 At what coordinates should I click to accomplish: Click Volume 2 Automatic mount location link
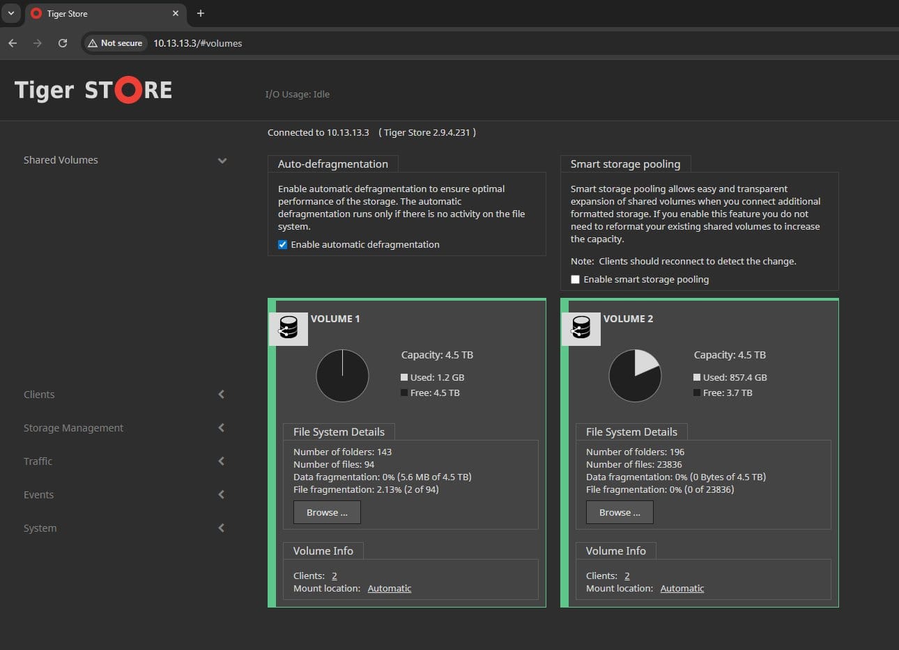pyautogui.click(x=682, y=589)
